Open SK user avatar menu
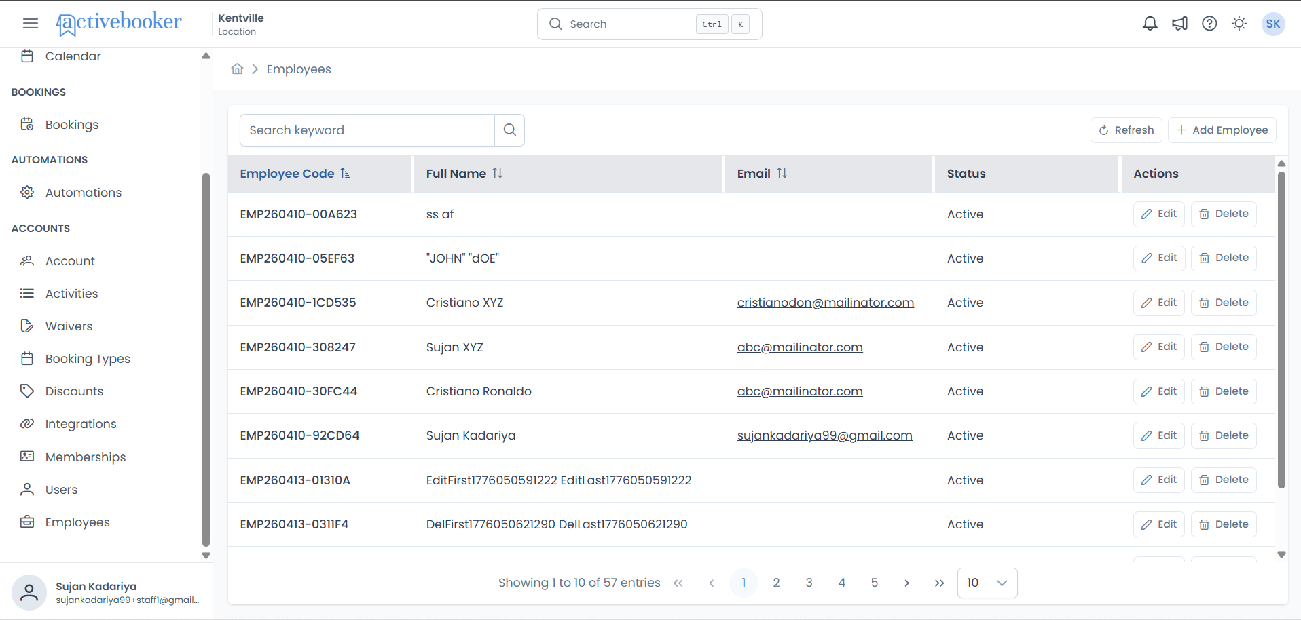Viewport: 1301px width, 620px height. [1273, 24]
